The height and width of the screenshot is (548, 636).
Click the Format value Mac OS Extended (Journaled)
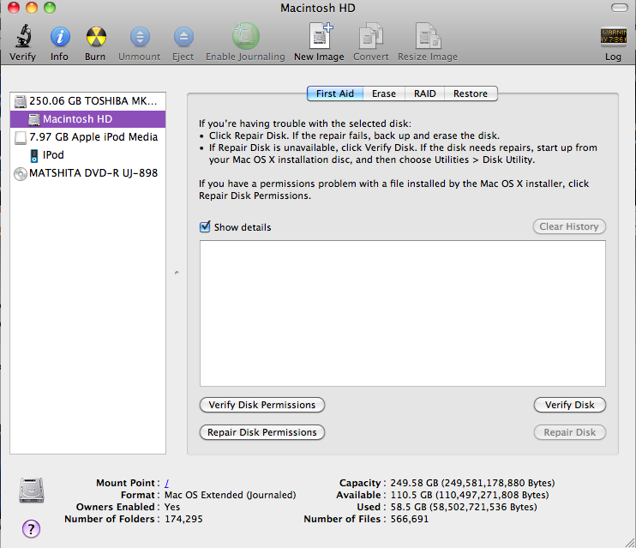pos(230,495)
